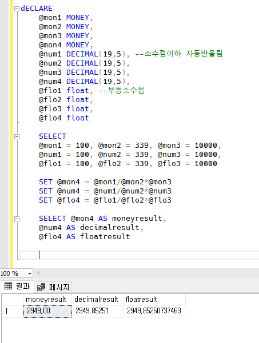Click the messages icon on 메시지 tab
The image size is (259, 343).
41,287
